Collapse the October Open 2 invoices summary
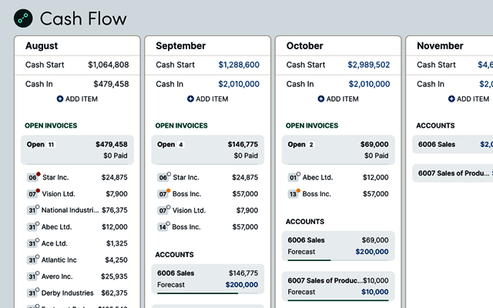Viewport: 493px width, 308px height. 337,149
